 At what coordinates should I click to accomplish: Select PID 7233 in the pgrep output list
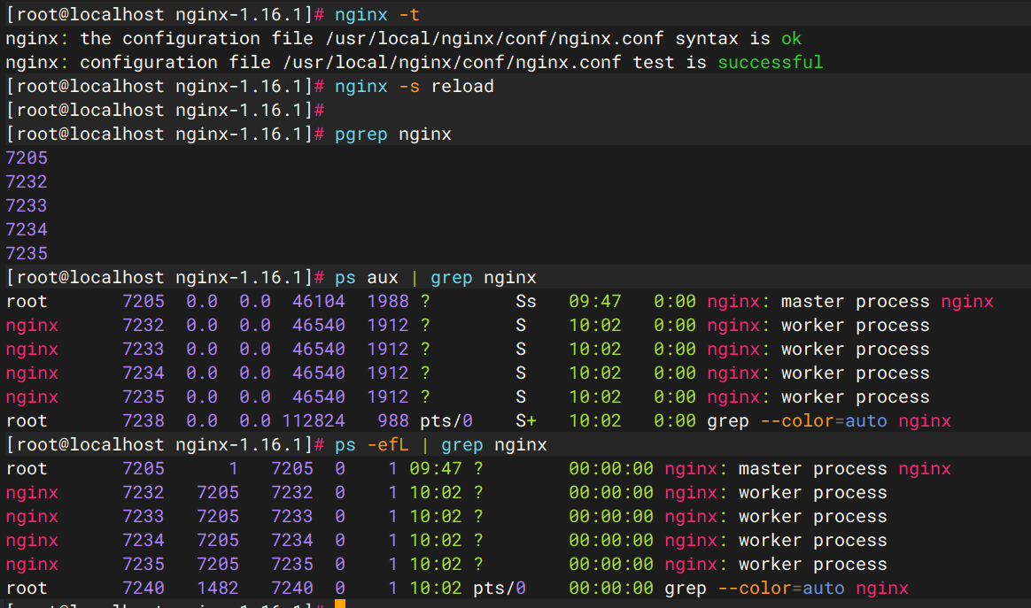tap(27, 205)
